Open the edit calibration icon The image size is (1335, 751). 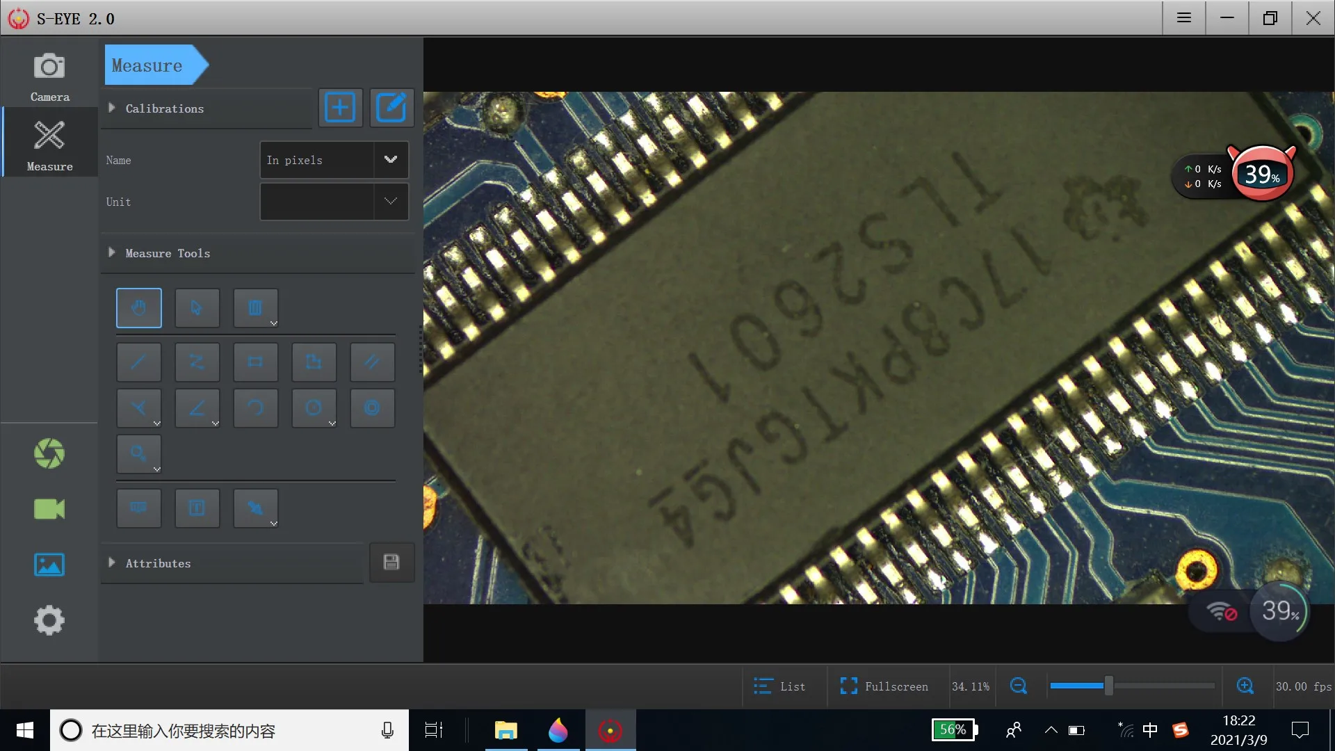[391, 108]
